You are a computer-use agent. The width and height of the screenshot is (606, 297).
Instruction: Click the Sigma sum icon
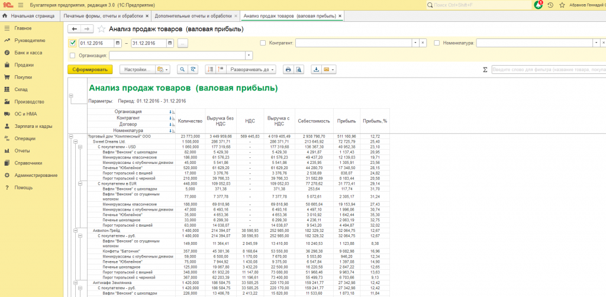485,70
